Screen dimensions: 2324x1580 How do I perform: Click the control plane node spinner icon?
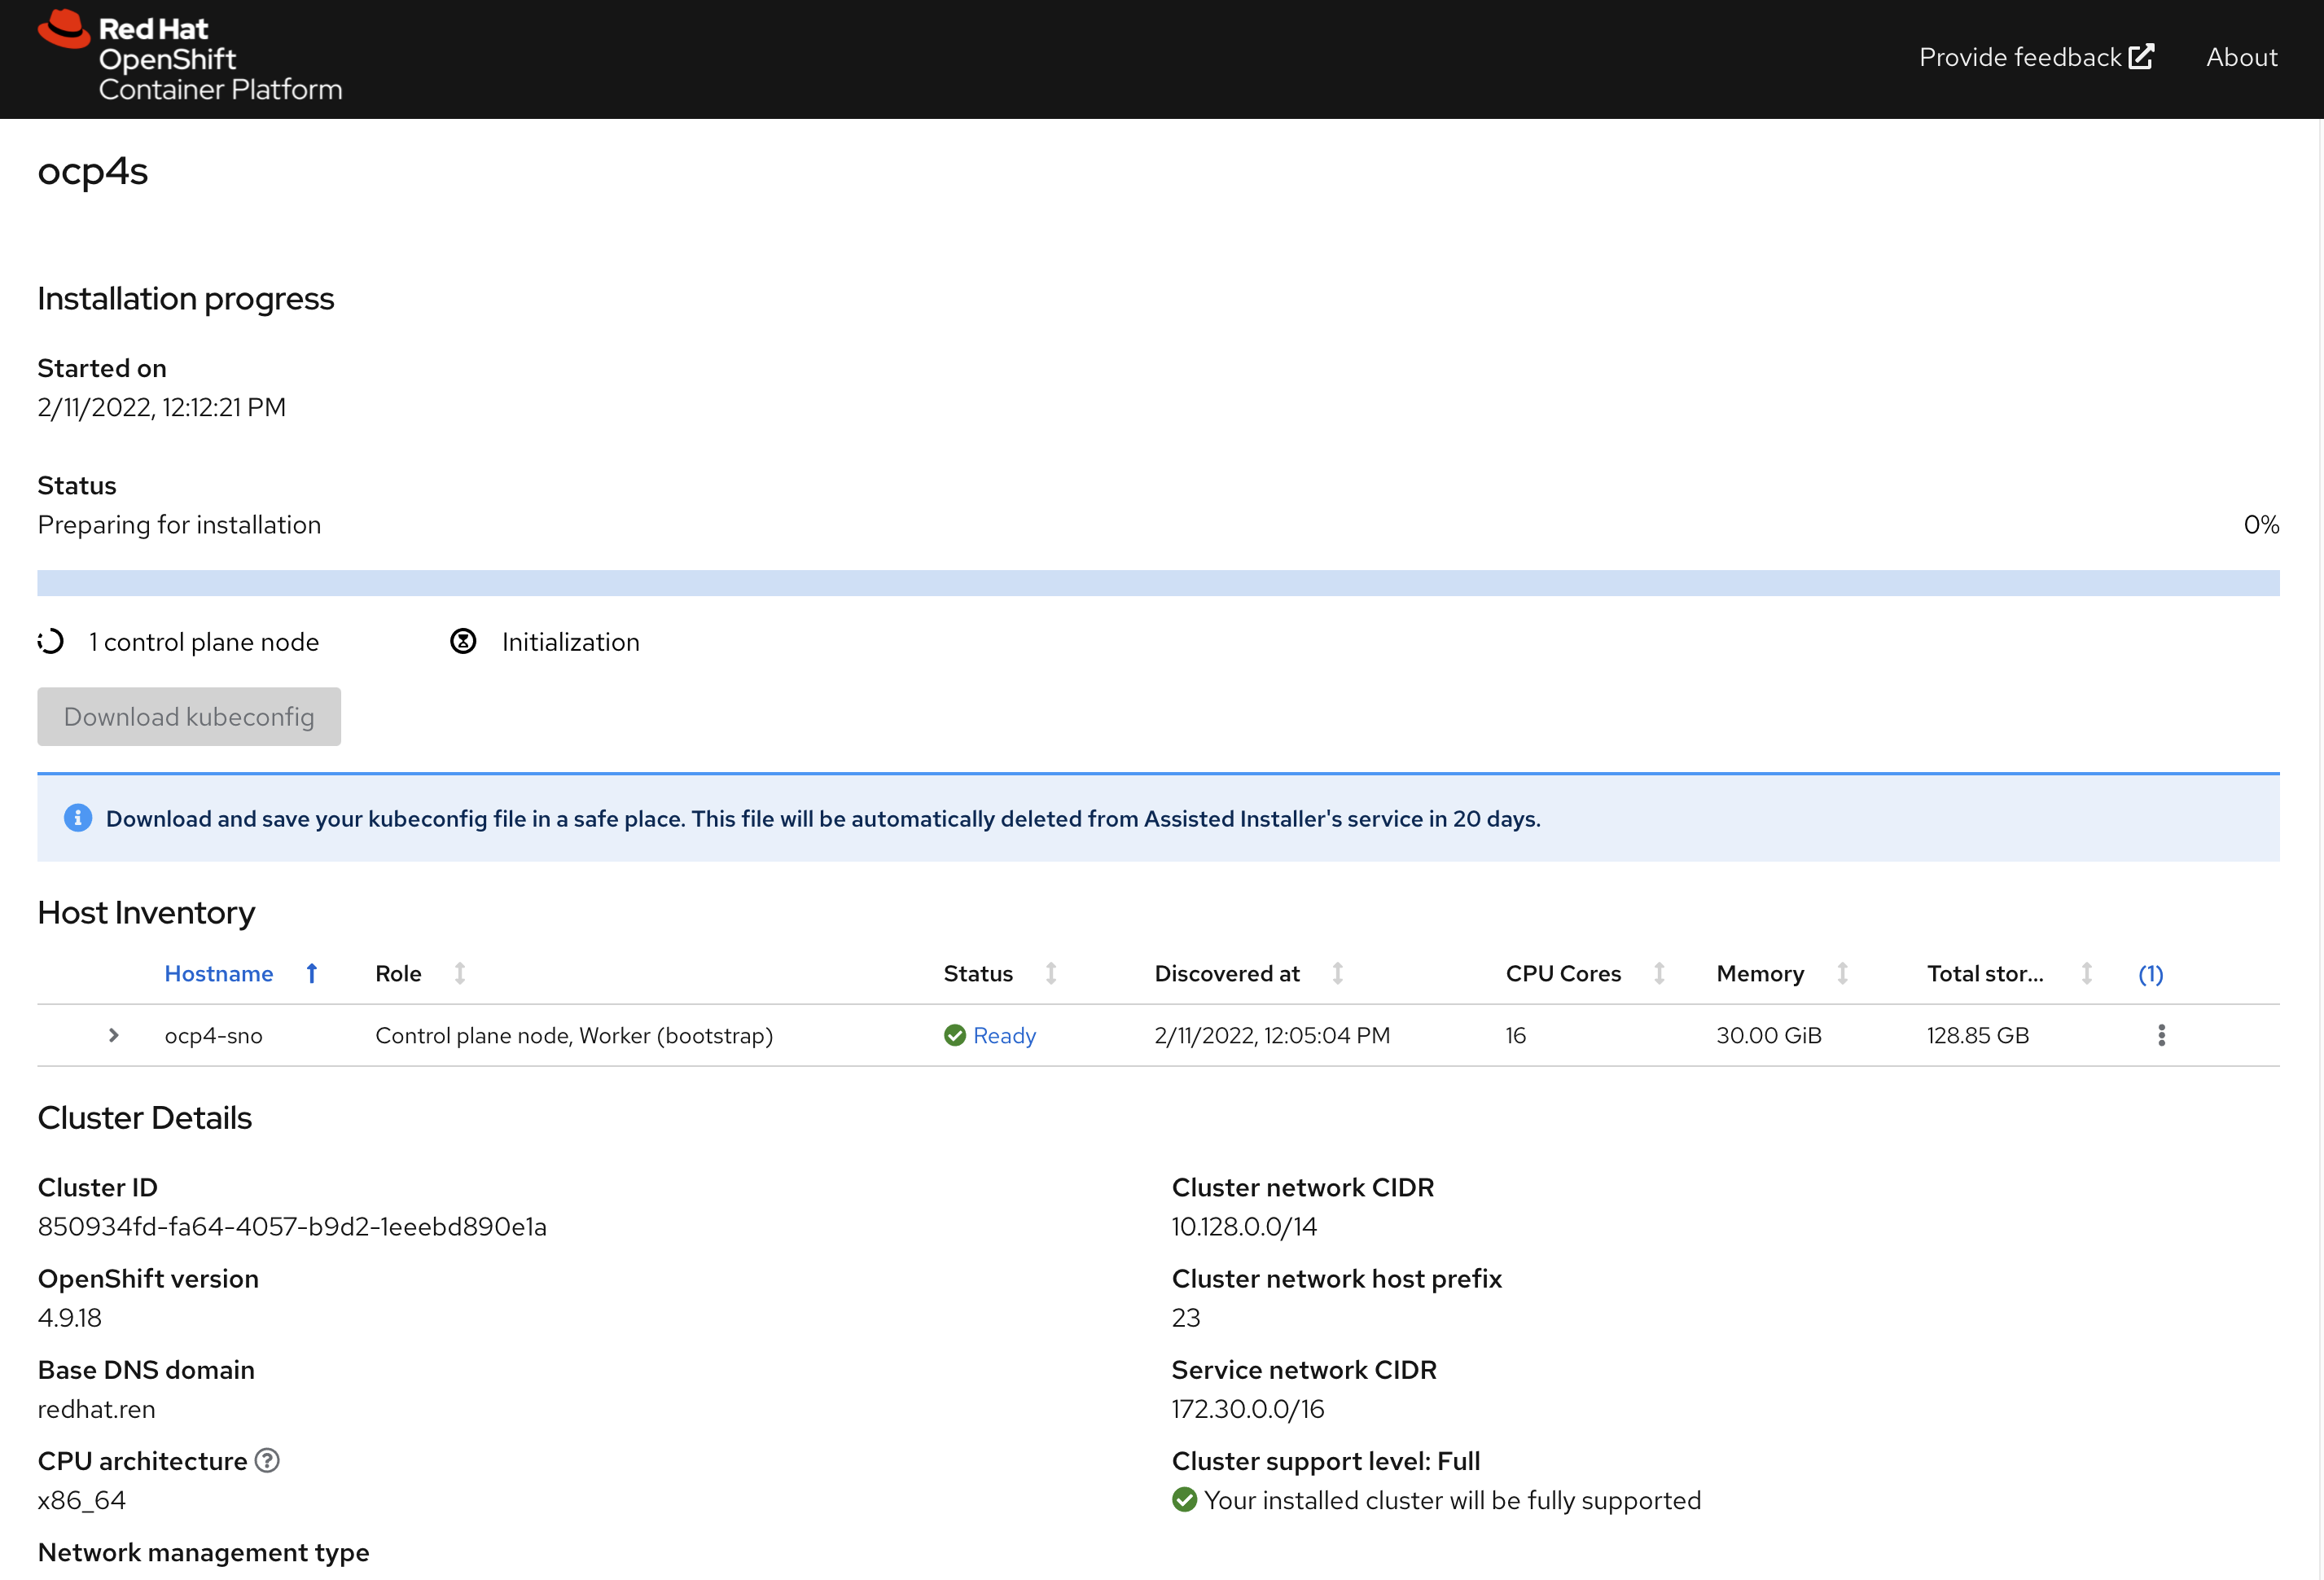[x=51, y=642]
